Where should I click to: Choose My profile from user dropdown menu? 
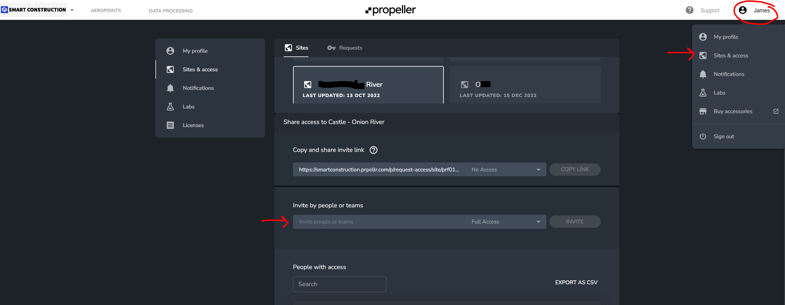pos(738,37)
